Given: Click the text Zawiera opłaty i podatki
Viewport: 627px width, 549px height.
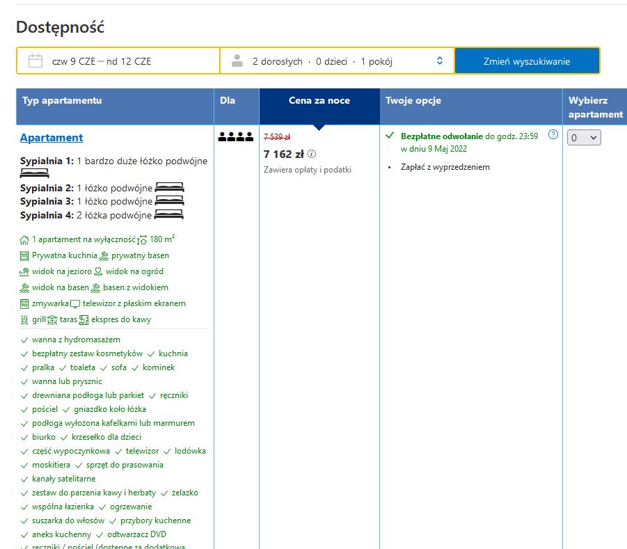Looking at the screenshot, I should (x=307, y=170).
